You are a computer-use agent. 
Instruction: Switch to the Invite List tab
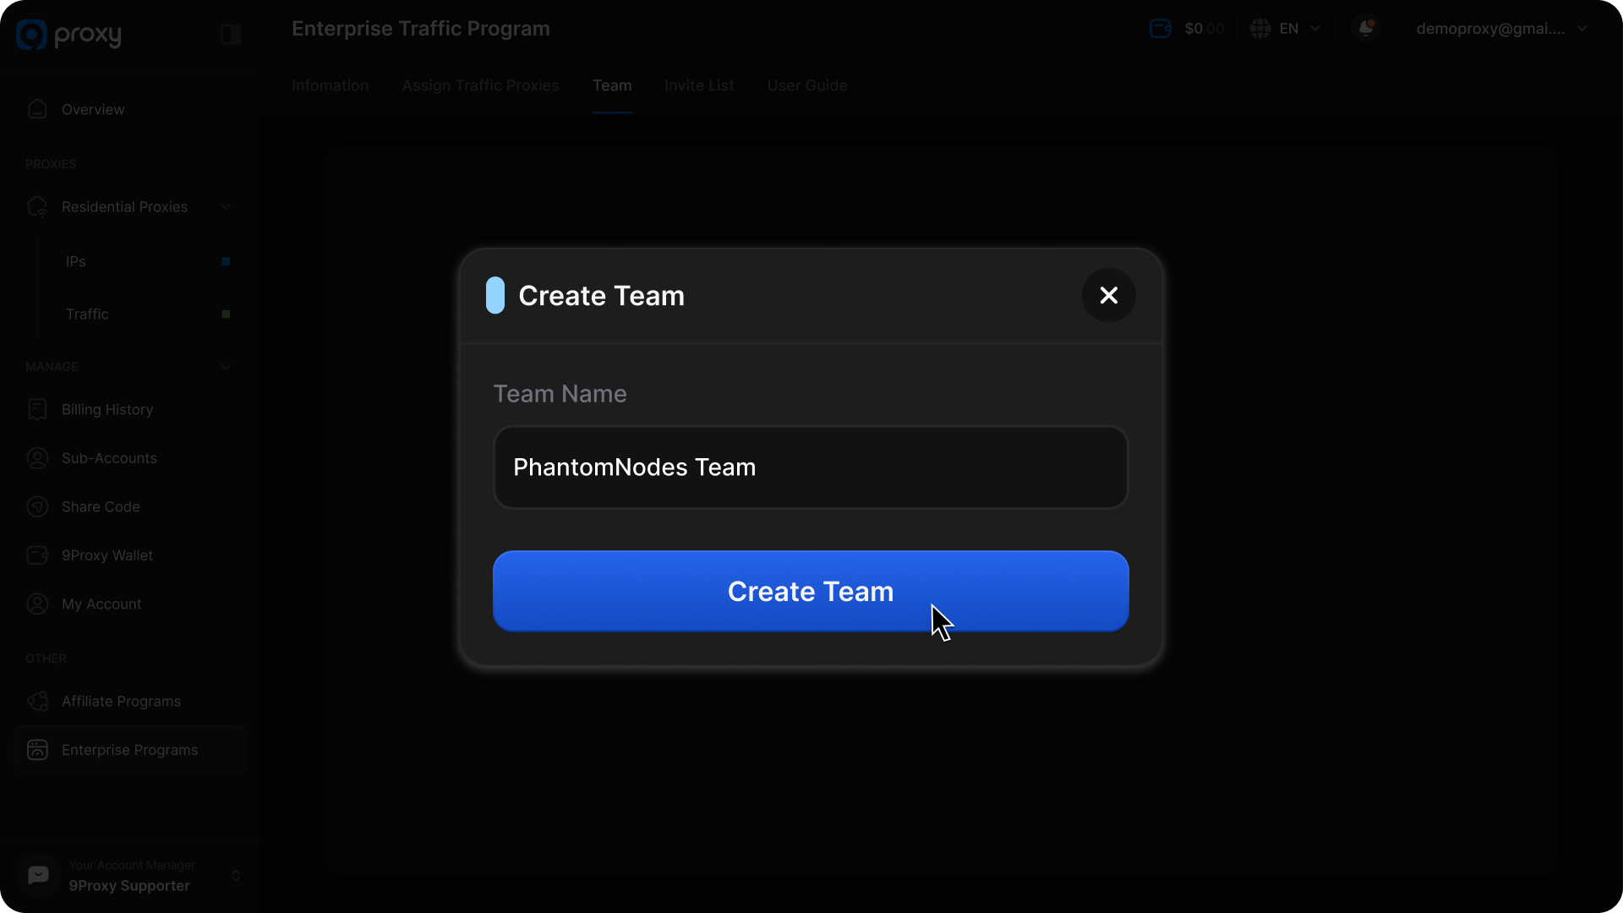[698, 85]
